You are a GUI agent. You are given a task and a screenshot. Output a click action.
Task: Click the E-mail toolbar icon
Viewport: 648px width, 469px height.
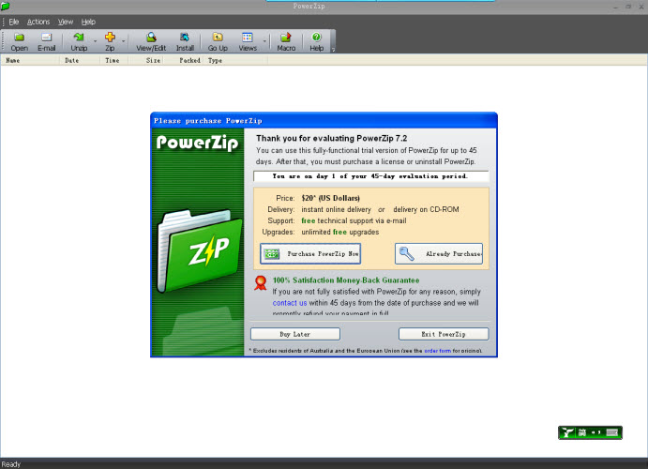click(47, 41)
